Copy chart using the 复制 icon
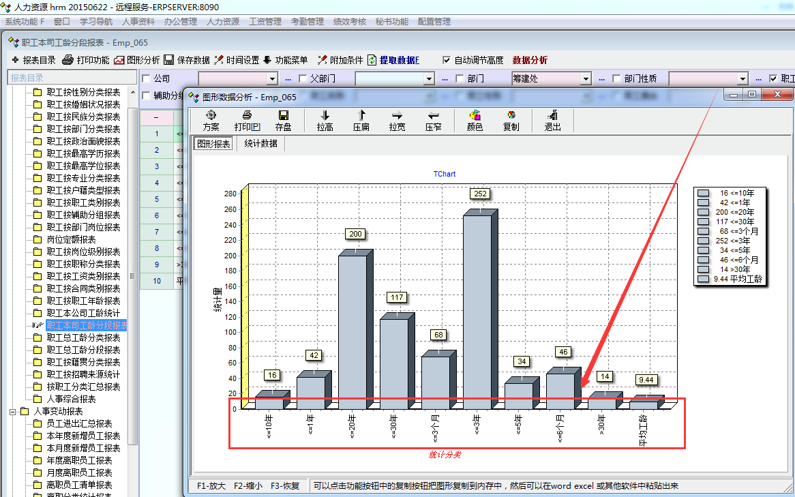The height and width of the screenshot is (497, 795). click(511, 116)
